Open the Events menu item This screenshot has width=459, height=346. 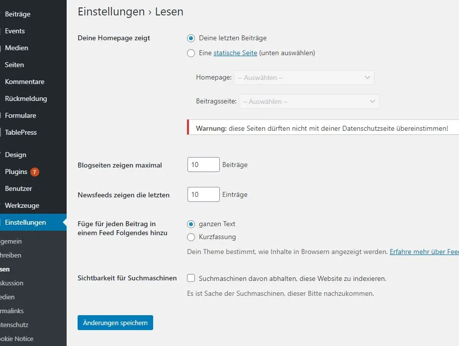[14, 31]
